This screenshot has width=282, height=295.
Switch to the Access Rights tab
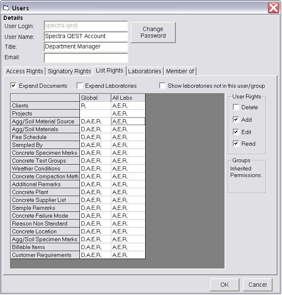pos(24,71)
